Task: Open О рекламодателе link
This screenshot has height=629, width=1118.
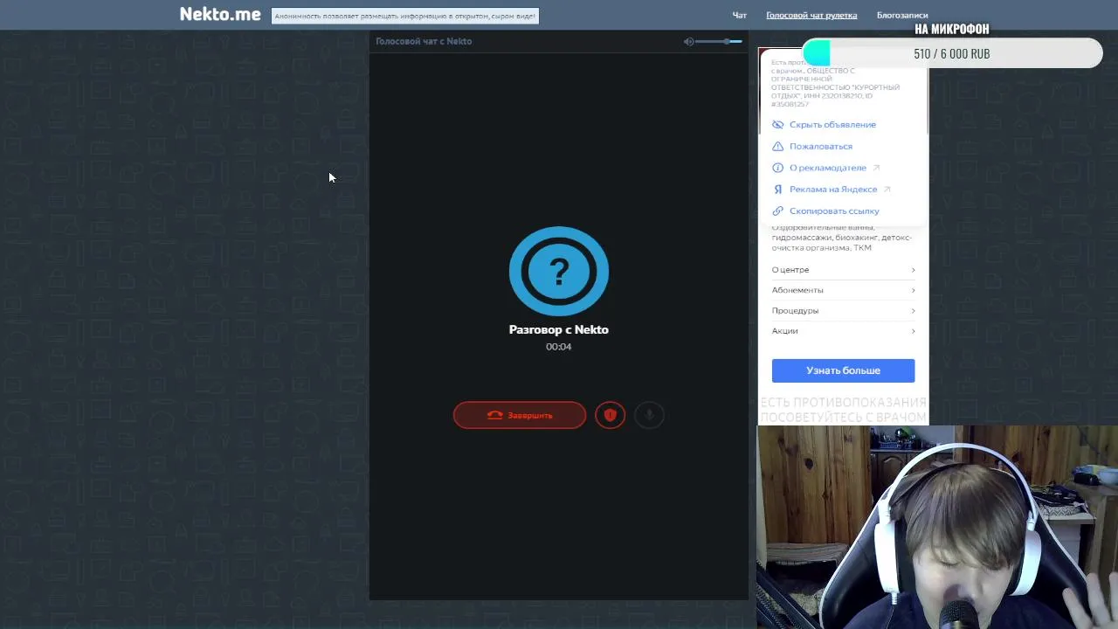Action: pos(828,168)
